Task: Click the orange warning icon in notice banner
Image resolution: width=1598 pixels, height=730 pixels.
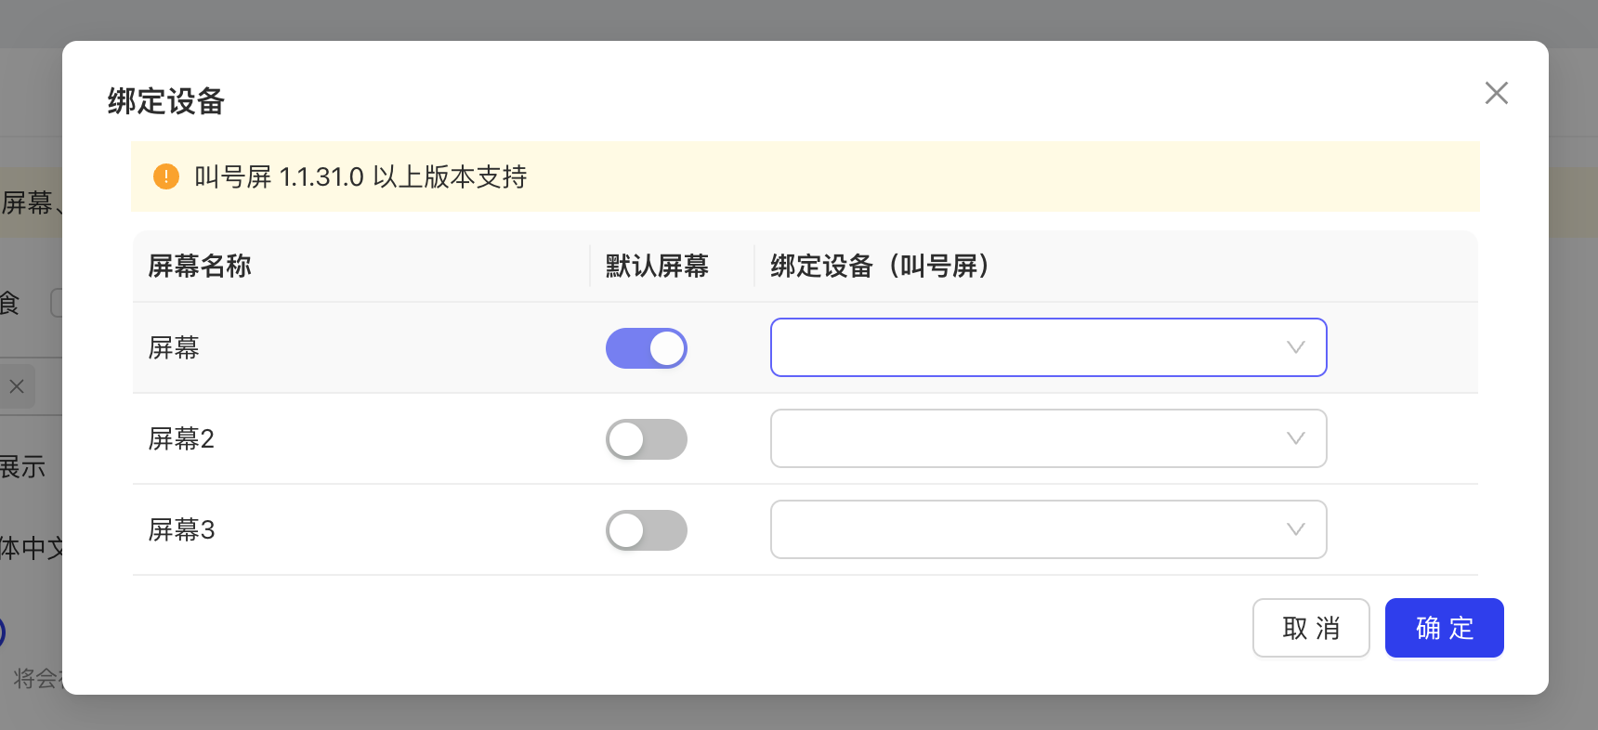Action: (x=166, y=176)
